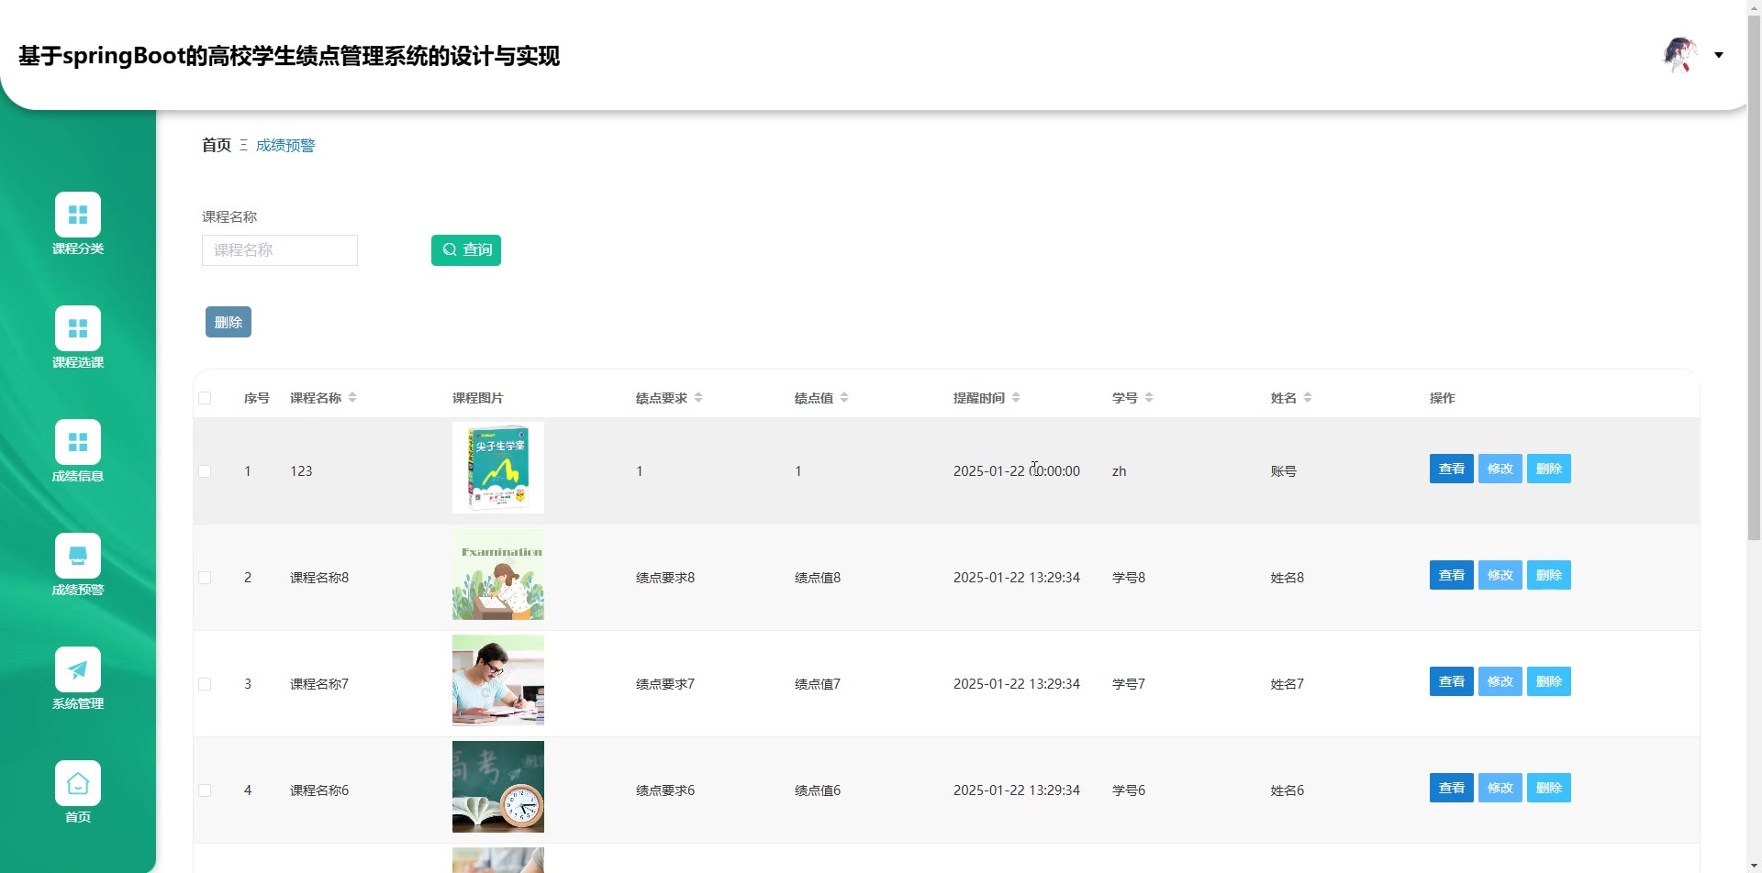Click 查看 for 课程名称7
Viewport: 1762px width, 873px height.
tap(1452, 681)
